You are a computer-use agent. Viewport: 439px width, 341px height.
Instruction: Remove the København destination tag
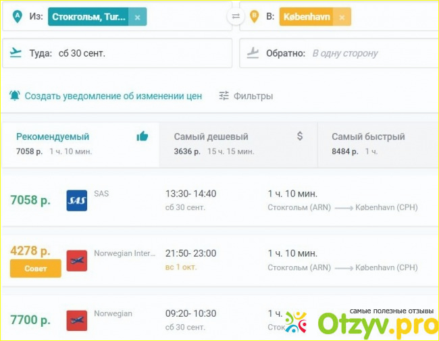coord(342,17)
